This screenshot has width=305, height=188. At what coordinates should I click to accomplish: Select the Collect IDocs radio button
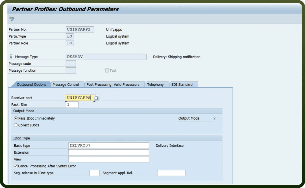tap(16, 125)
